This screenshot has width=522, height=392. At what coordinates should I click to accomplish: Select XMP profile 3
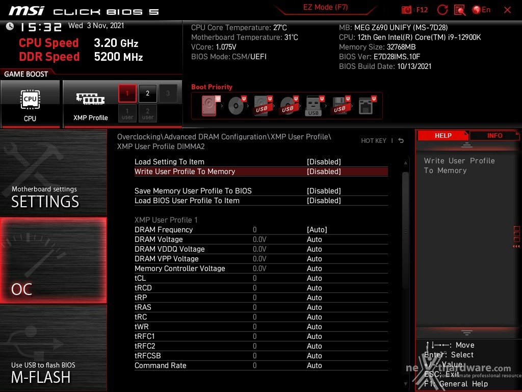(168, 93)
